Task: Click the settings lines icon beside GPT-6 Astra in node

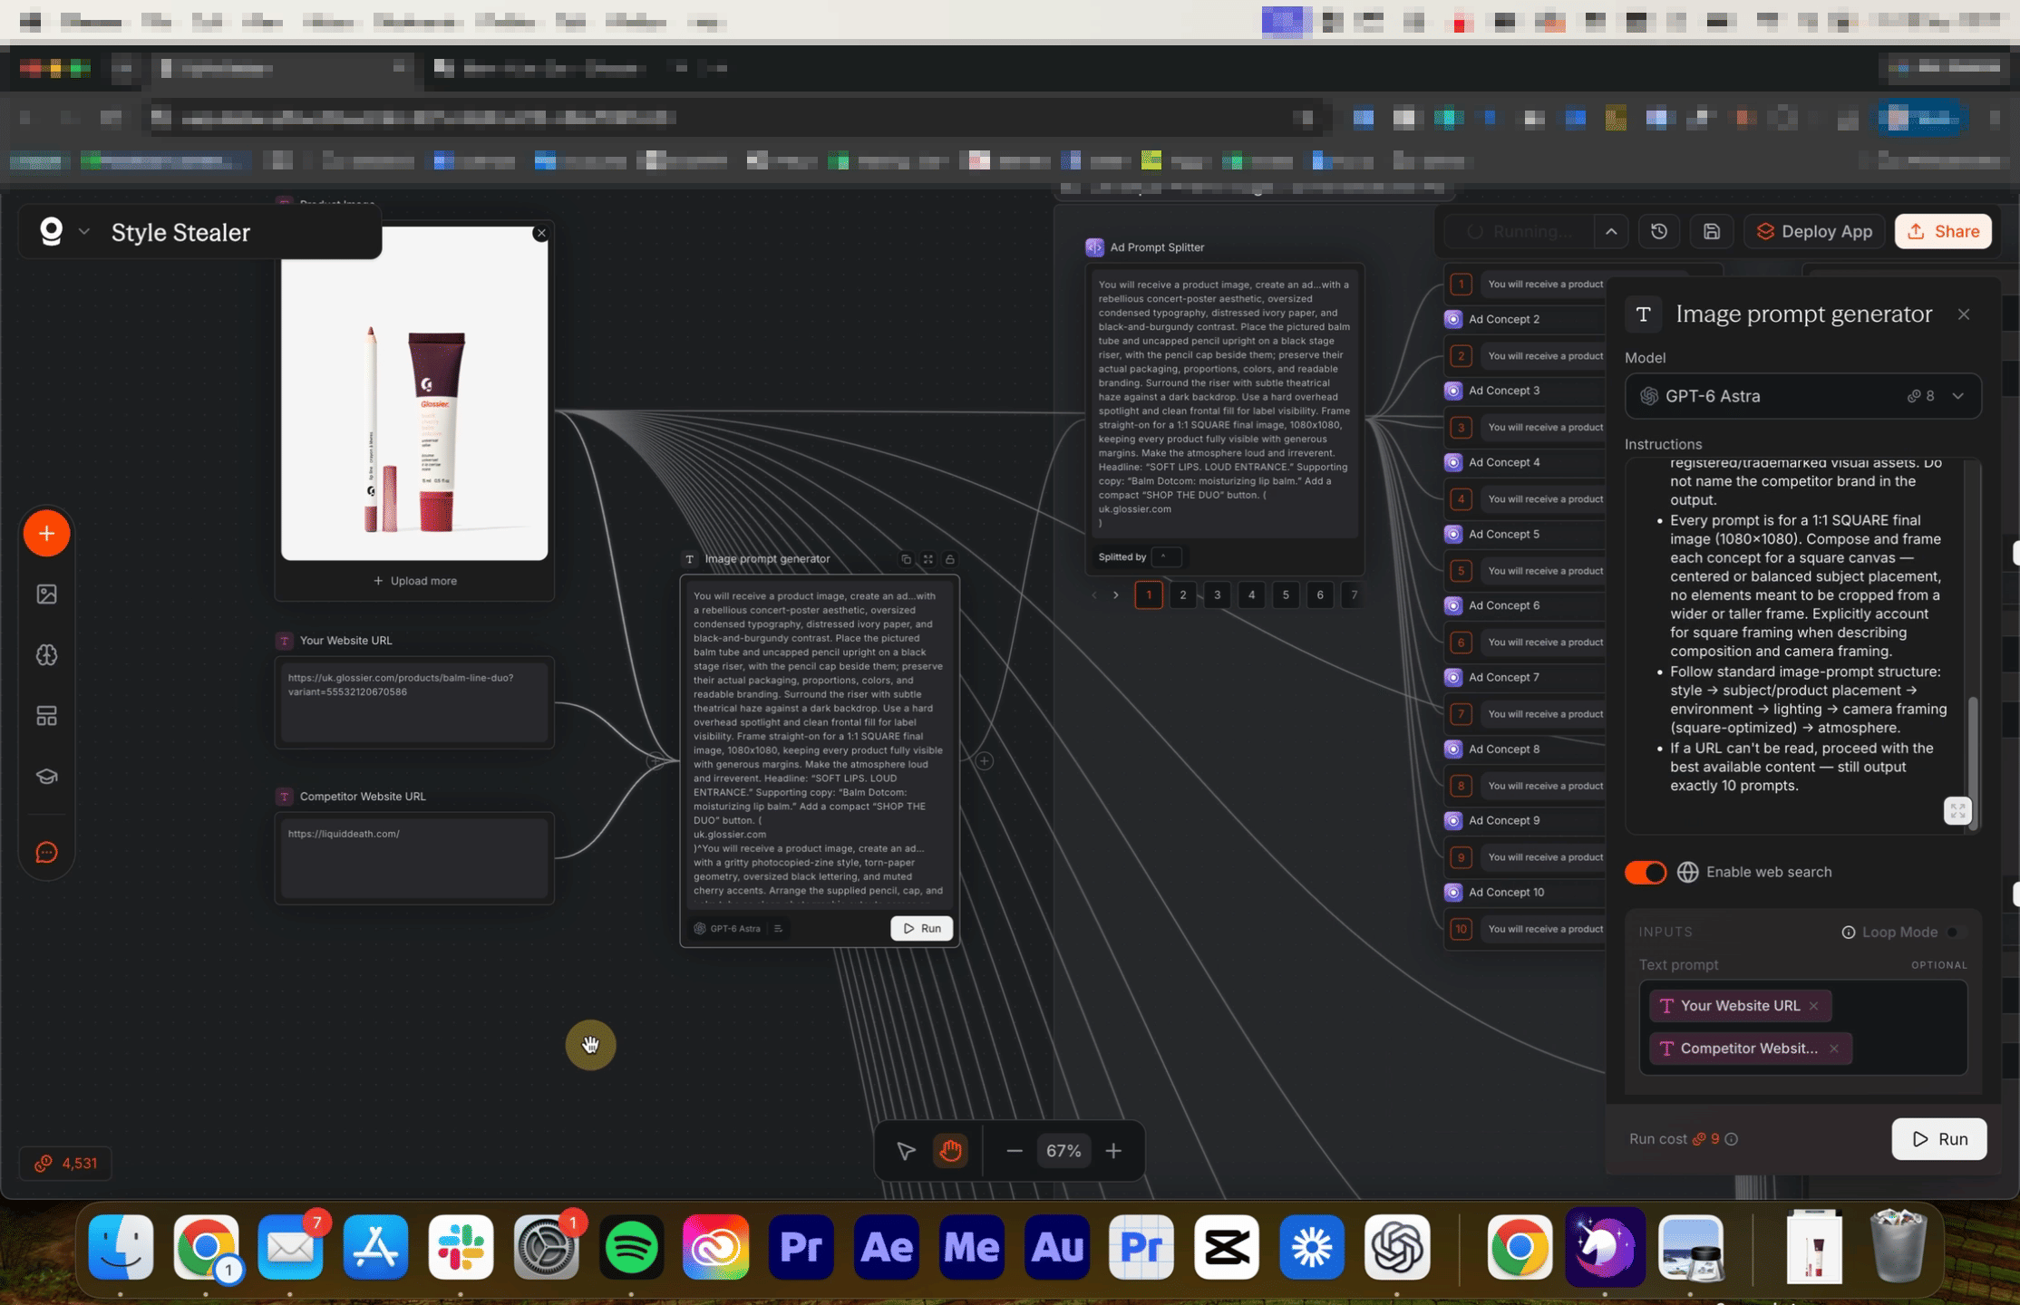Action: 778,928
